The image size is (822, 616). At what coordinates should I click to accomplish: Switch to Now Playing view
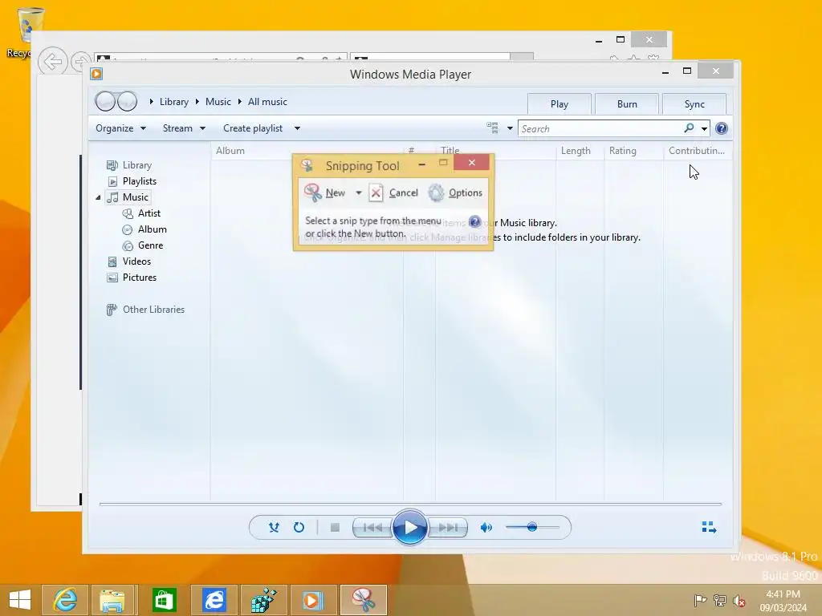[x=709, y=527]
